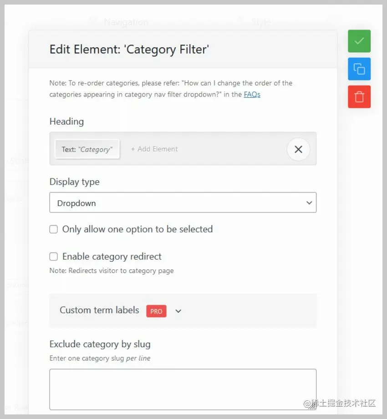Open the Display type dropdown

(x=182, y=202)
